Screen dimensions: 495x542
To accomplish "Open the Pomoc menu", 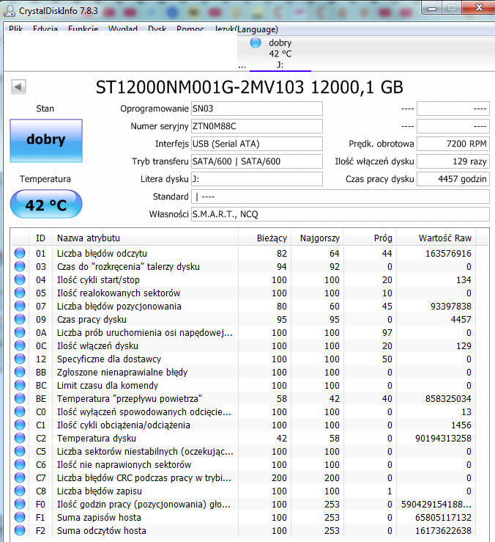I will pyautogui.click(x=190, y=29).
